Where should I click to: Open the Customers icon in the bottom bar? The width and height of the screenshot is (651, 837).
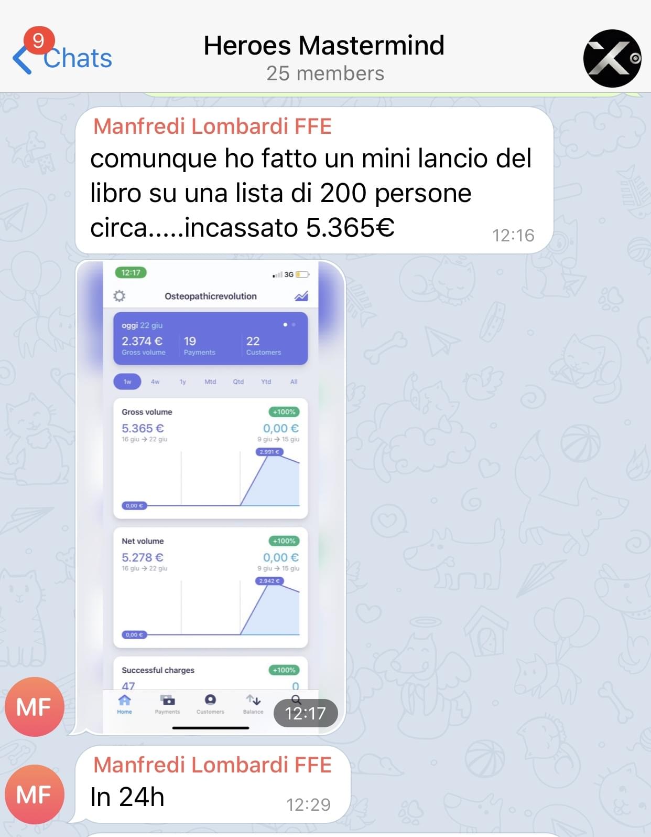point(210,704)
